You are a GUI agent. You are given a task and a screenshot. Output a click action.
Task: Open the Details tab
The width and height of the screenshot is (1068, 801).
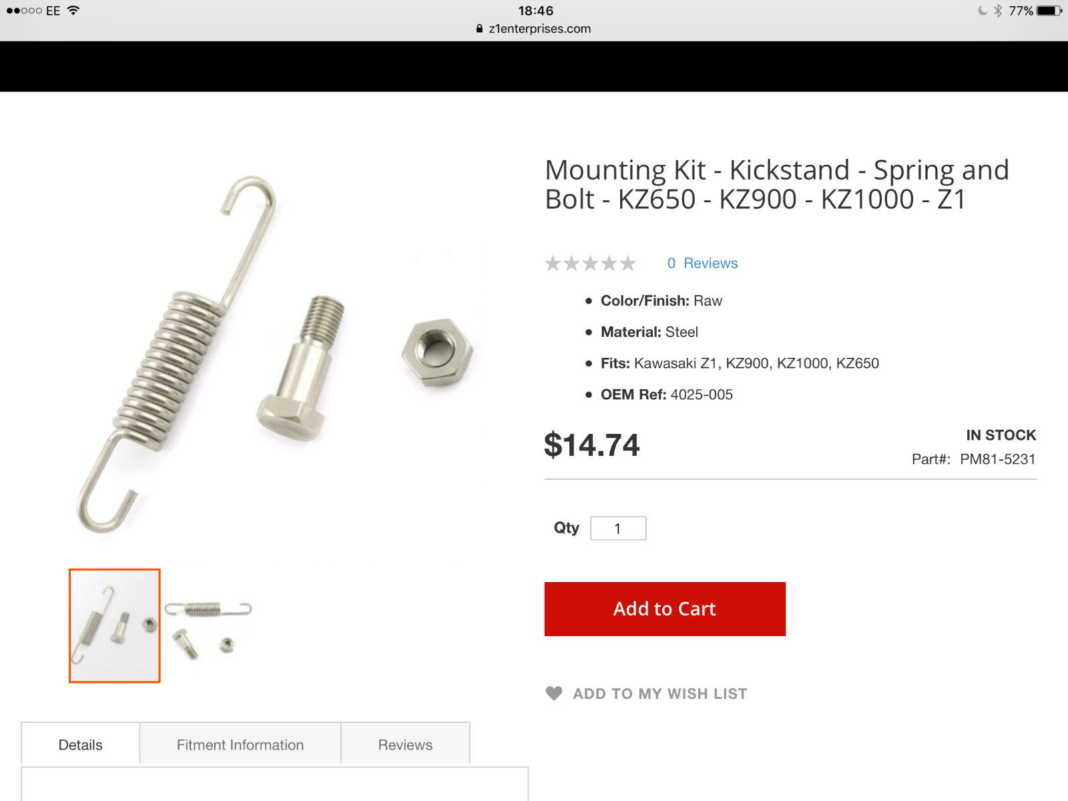[x=81, y=744]
